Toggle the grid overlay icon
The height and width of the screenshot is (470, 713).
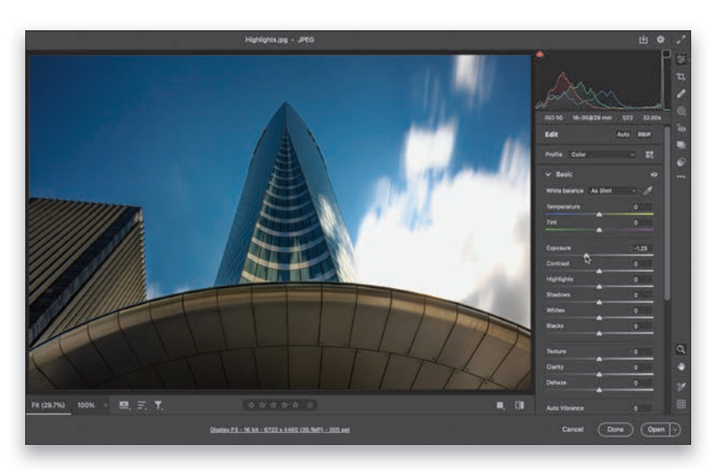tap(680, 405)
